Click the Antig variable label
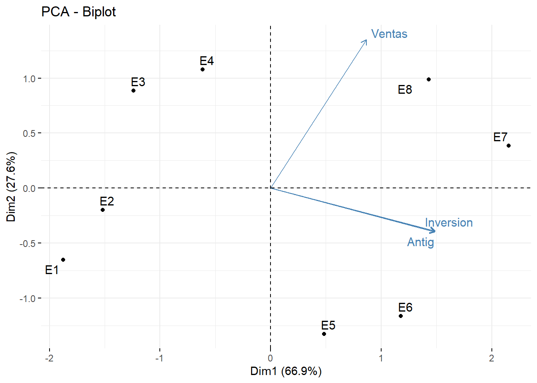537x383 pixels. coord(420,242)
